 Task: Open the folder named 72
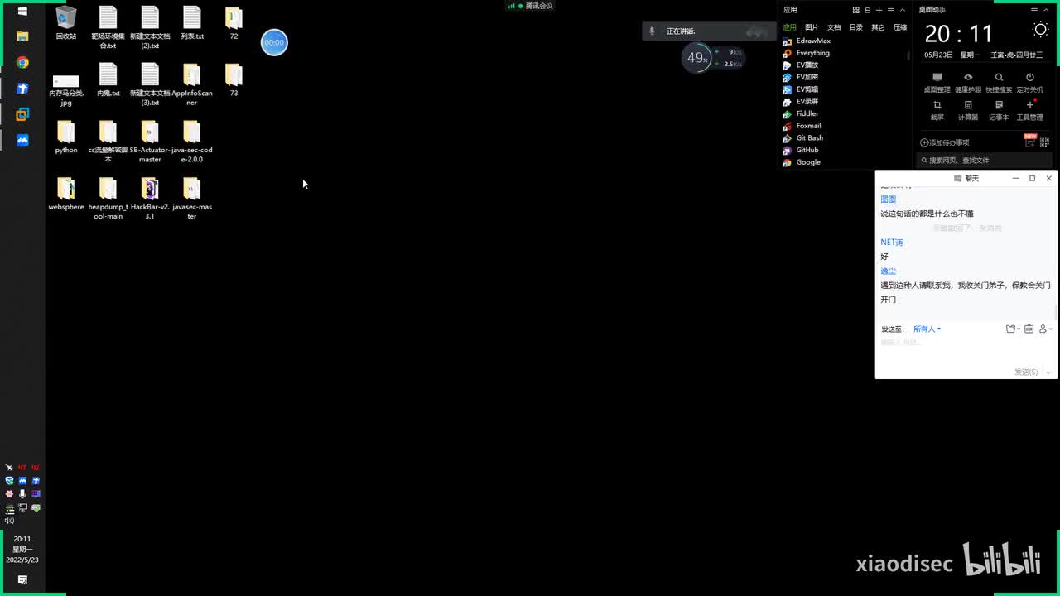(x=234, y=22)
